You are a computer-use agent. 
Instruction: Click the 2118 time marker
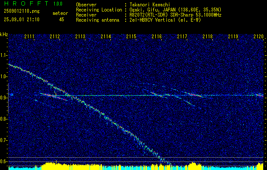click(208, 37)
